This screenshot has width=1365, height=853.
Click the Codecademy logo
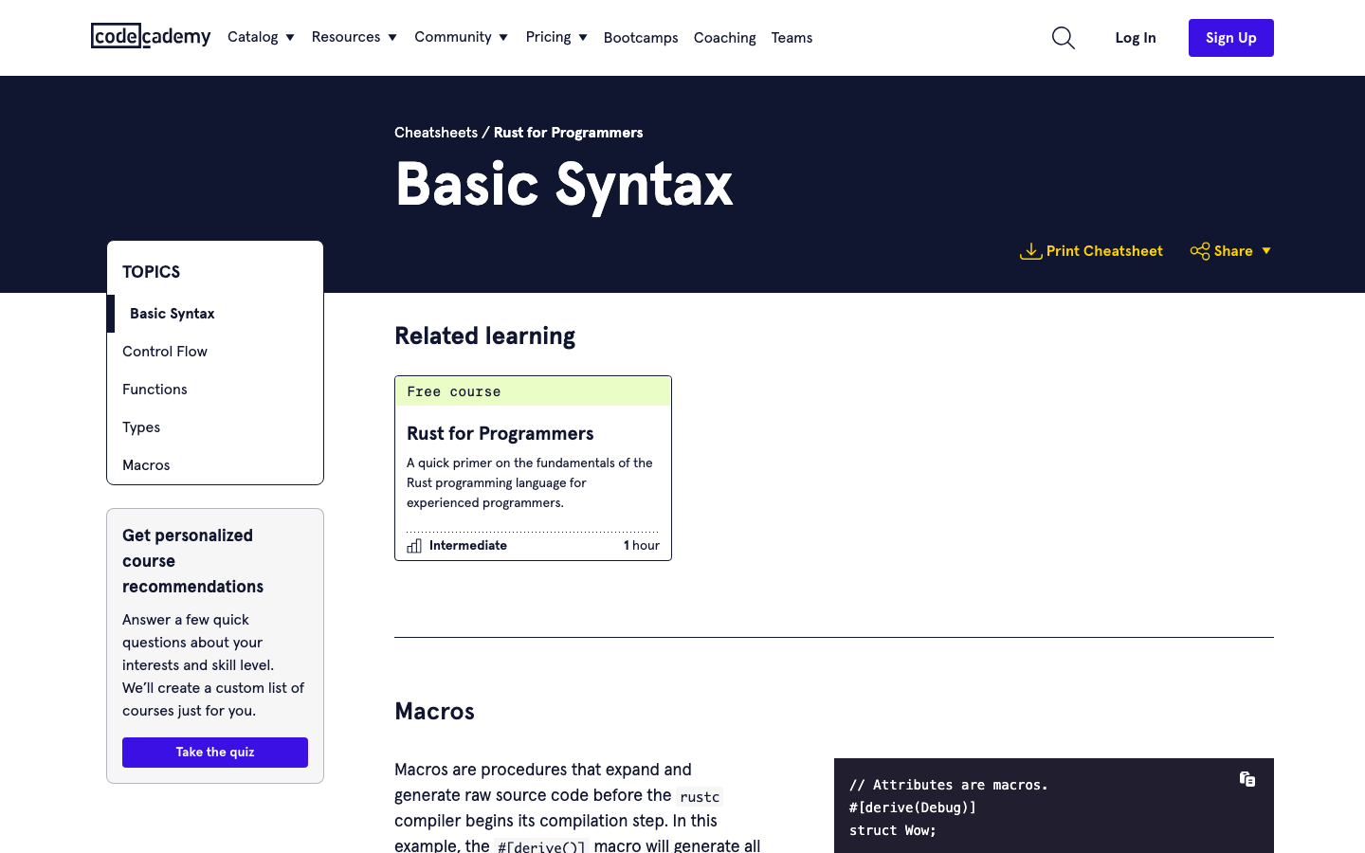pos(151,36)
